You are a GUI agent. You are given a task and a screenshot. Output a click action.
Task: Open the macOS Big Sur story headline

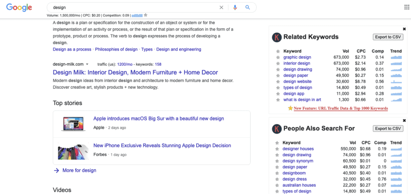(x=159, y=118)
